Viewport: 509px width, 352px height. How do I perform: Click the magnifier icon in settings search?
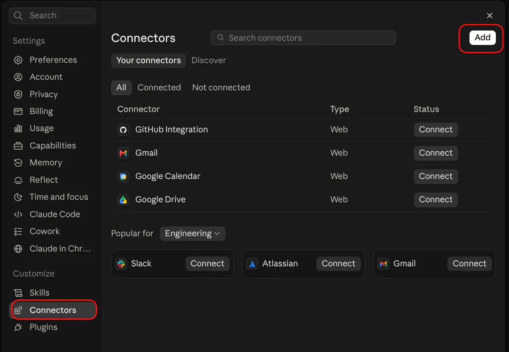[18, 16]
